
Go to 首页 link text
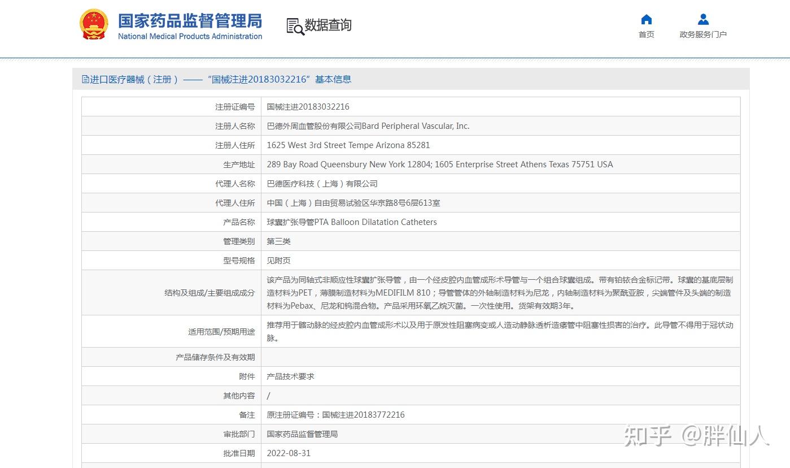tap(647, 34)
